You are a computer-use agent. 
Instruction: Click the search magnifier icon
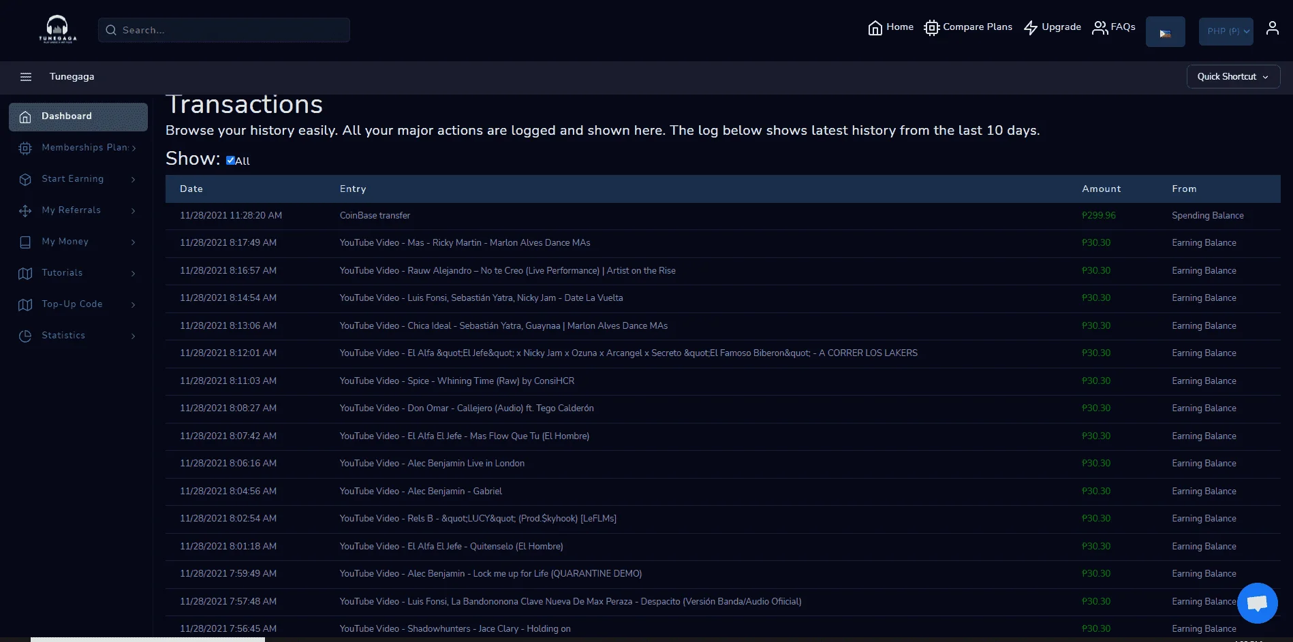pyautogui.click(x=111, y=30)
